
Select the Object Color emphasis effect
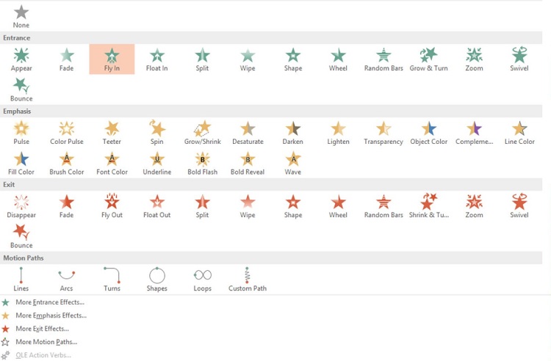pyautogui.click(x=428, y=132)
